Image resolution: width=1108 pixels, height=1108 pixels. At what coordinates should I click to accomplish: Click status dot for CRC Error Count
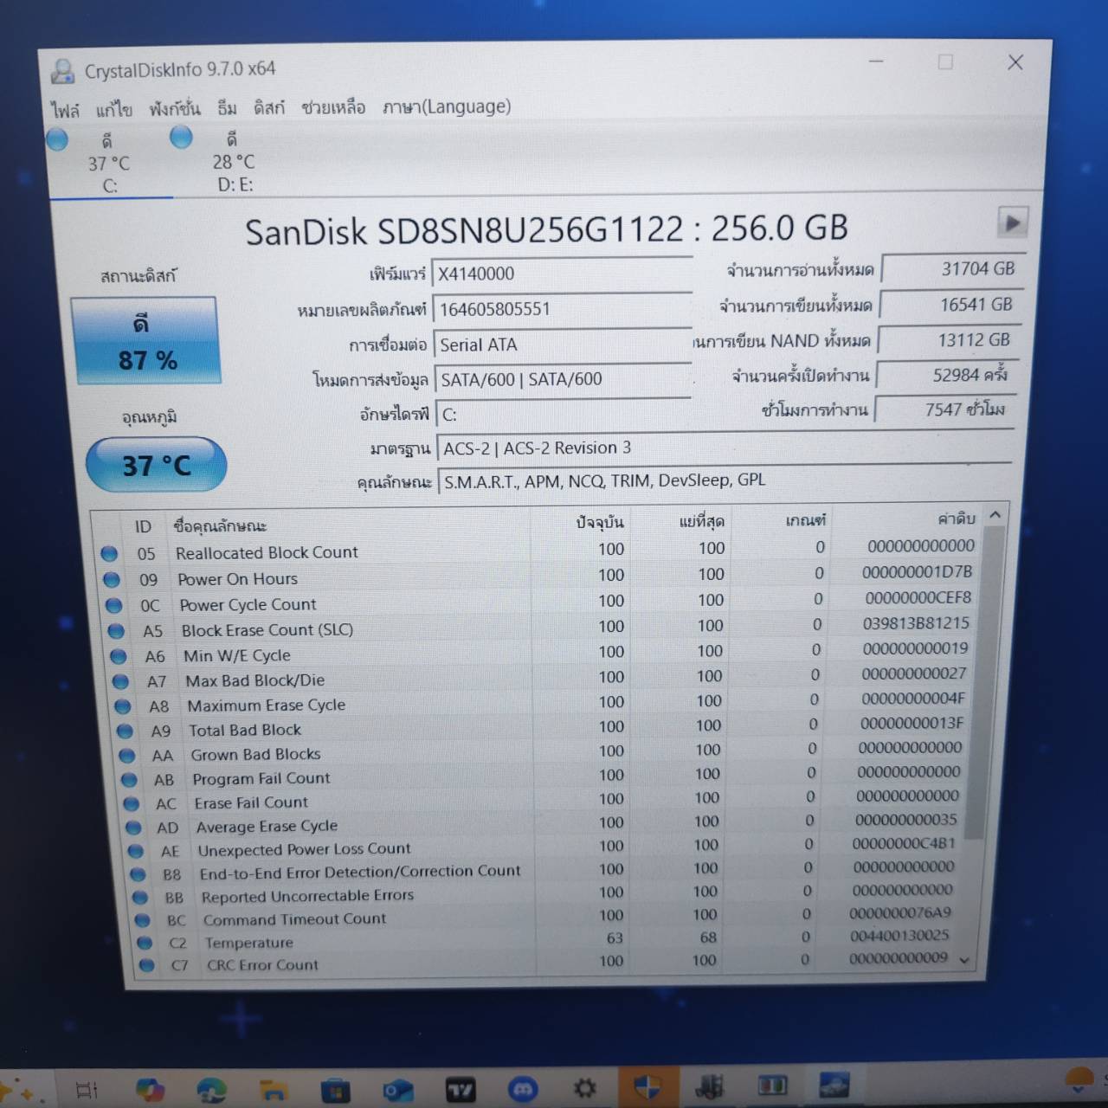(x=146, y=965)
